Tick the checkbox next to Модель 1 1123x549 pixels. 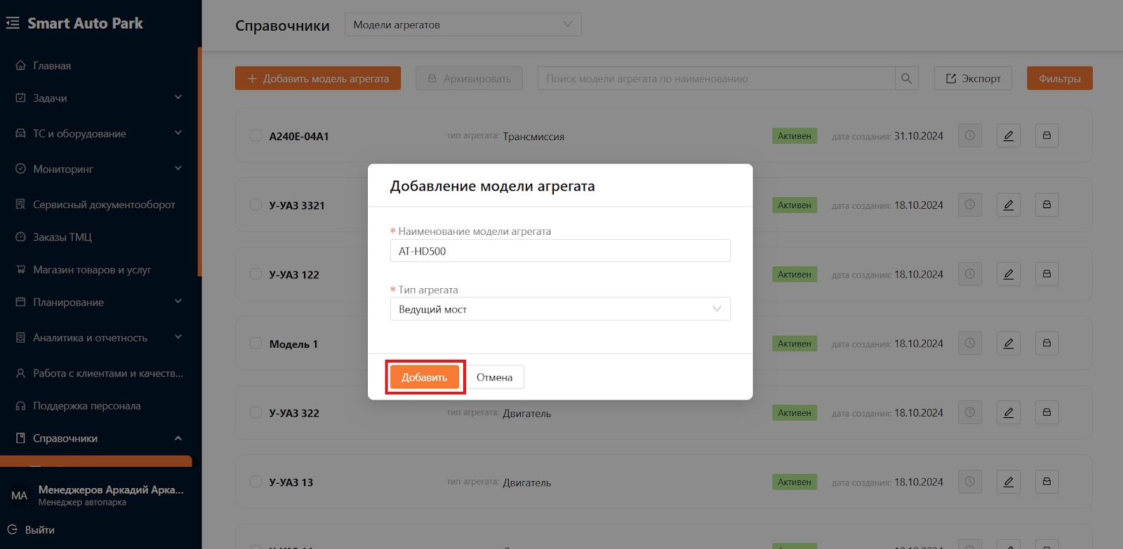tap(256, 344)
